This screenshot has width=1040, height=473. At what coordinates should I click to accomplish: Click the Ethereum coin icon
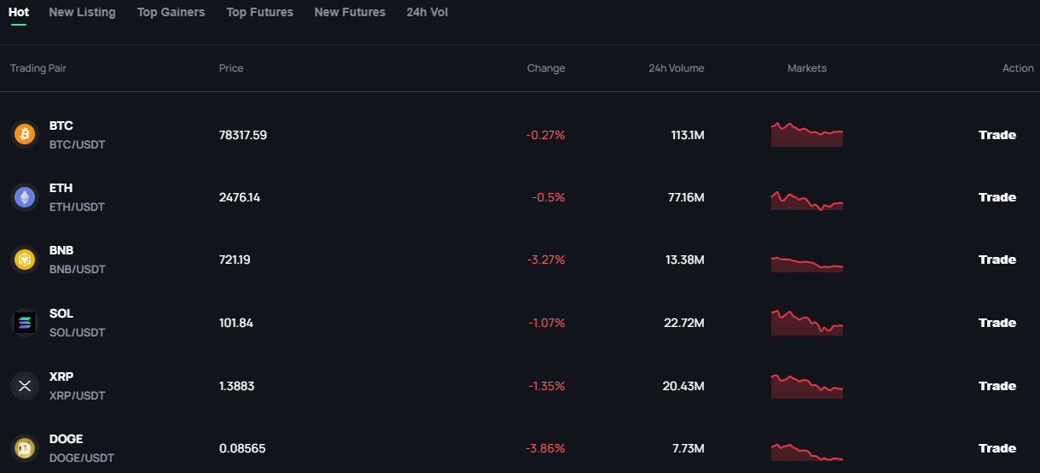pos(25,197)
